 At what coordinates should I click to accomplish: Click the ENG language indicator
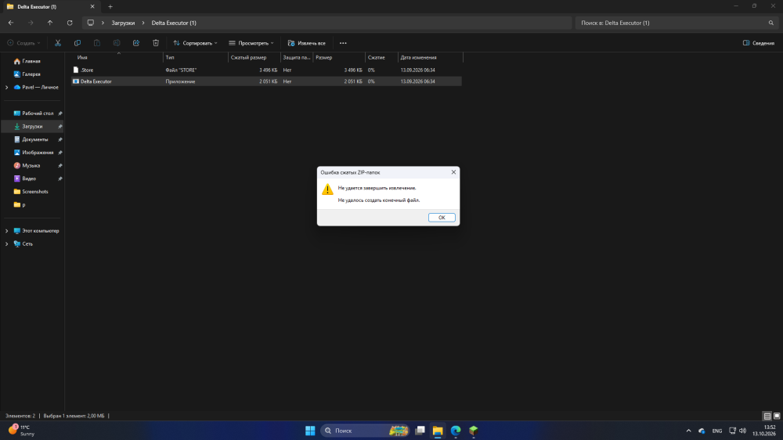[x=717, y=431]
